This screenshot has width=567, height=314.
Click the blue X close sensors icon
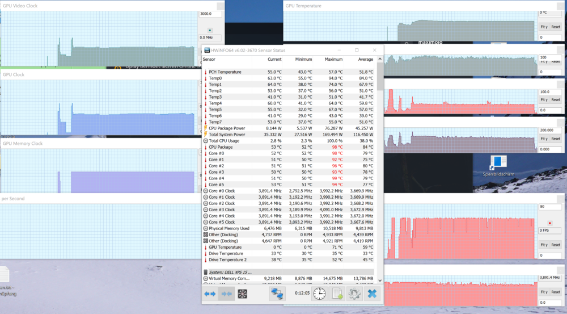(372, 294)
